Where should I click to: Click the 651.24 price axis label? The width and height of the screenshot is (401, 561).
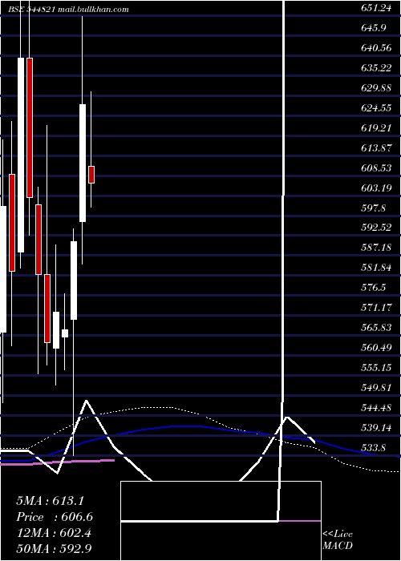point(376,8)
